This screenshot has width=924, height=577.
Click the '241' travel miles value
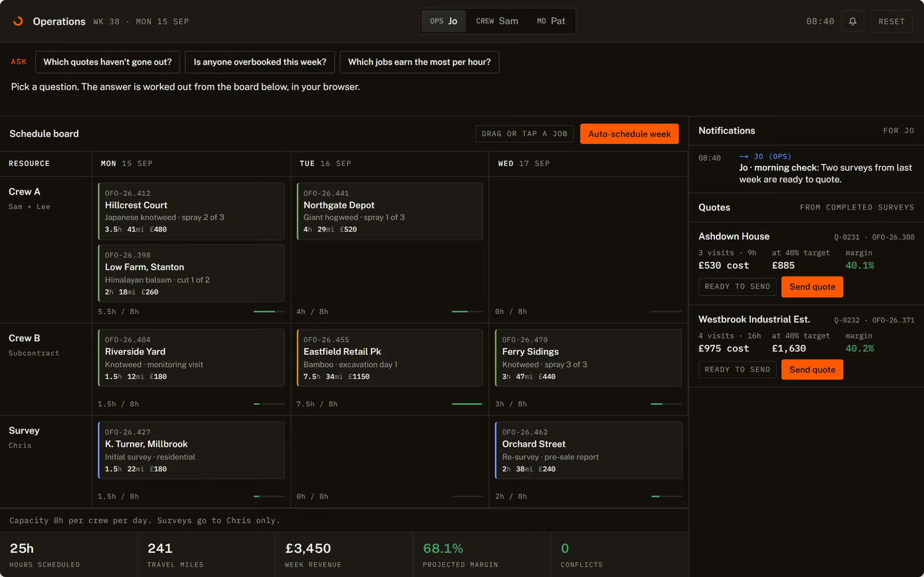160,549
